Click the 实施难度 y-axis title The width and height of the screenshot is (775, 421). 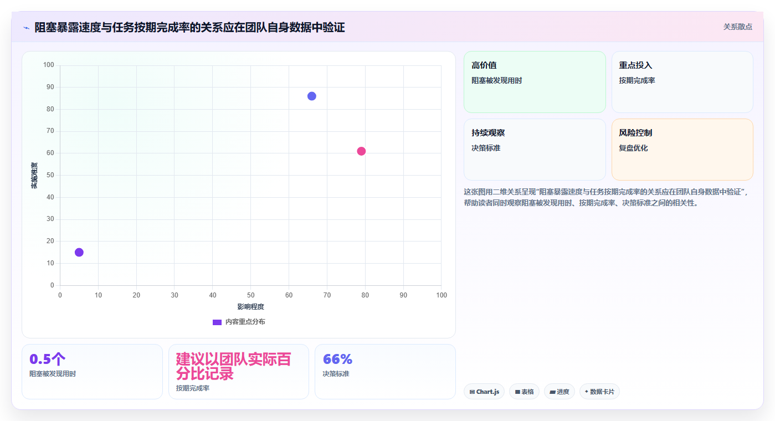click(x=34, y=175)
